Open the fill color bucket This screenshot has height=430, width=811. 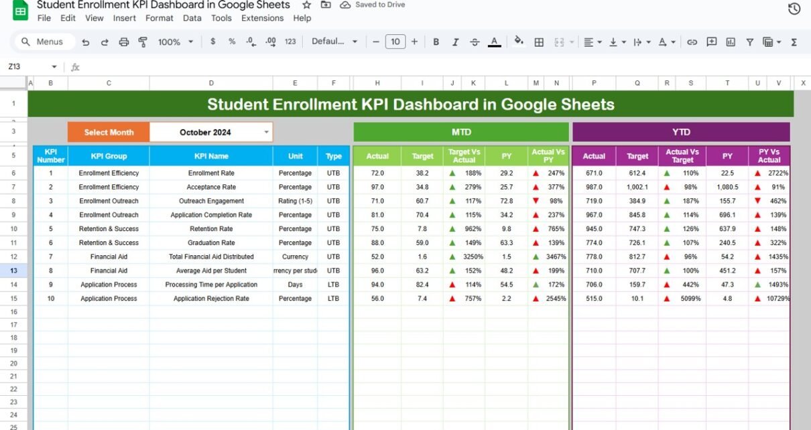[518, 42]
